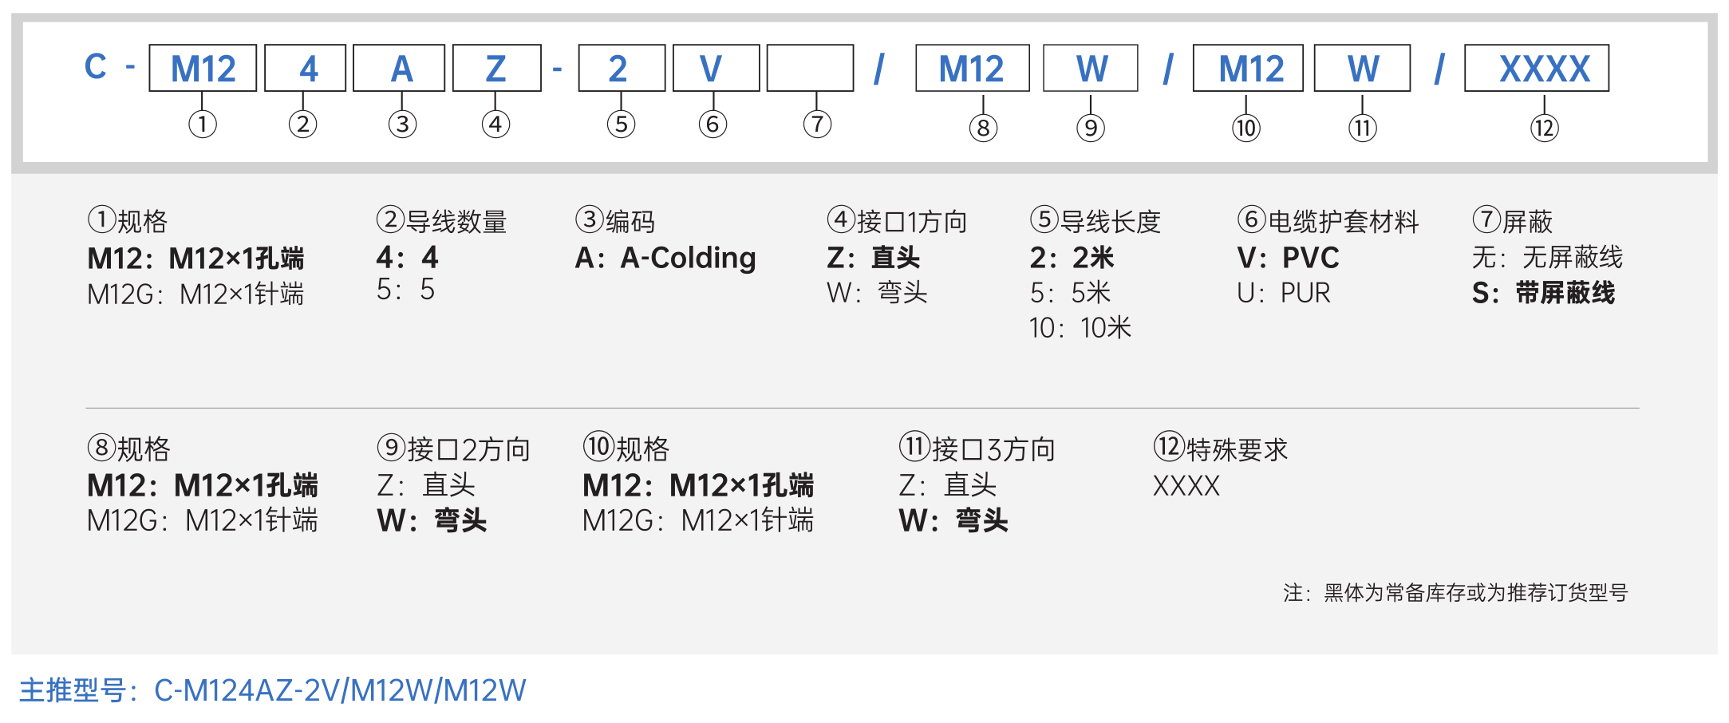Click the V cable jacket box

(x=716, y=68)
